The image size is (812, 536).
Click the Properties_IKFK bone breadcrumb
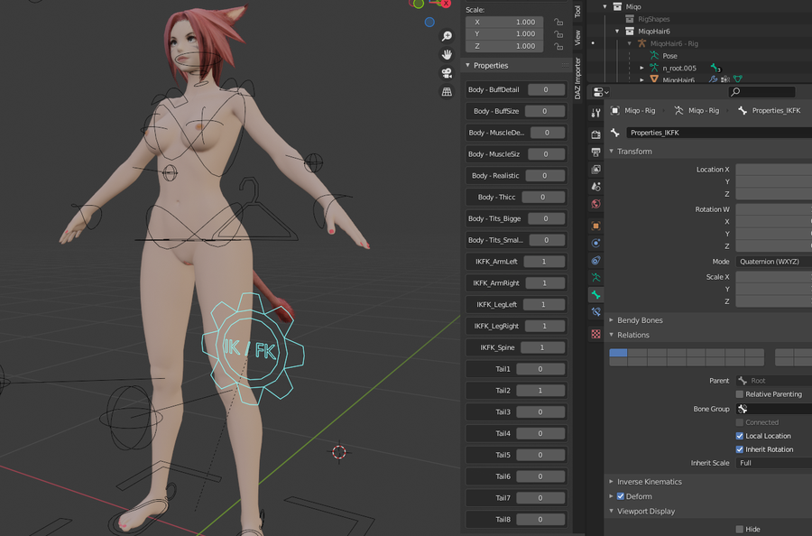pyautogui.click(x=770, y=110)
